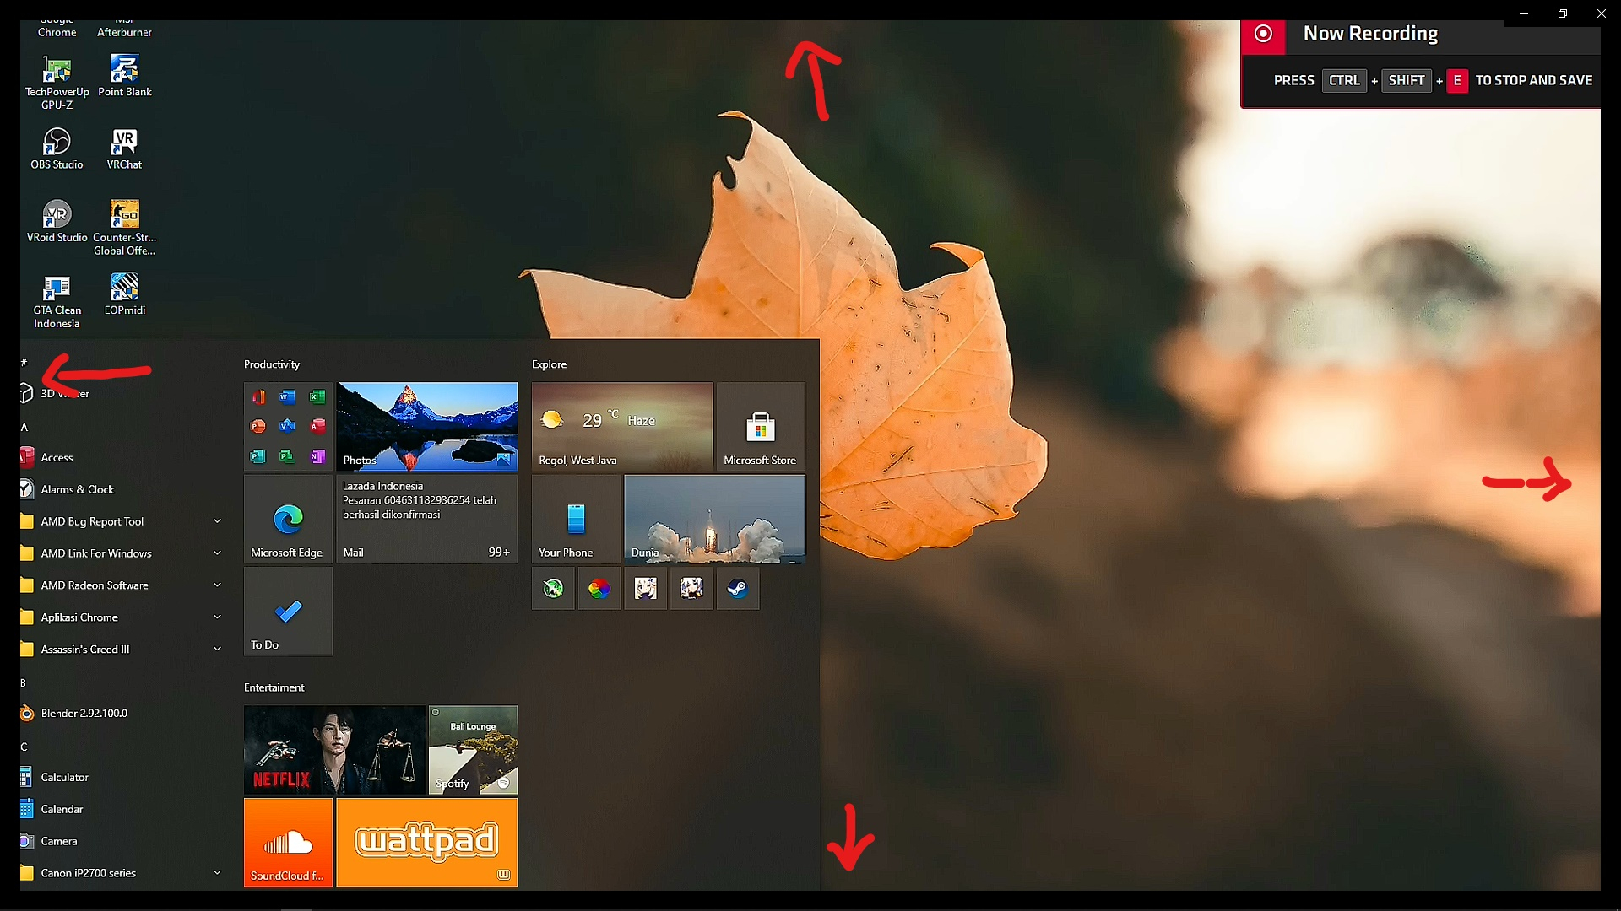Open the Mail tile with Lazada message
Image resolution: width=1621 pixels, height=911 pixels.
pos(426,519)
